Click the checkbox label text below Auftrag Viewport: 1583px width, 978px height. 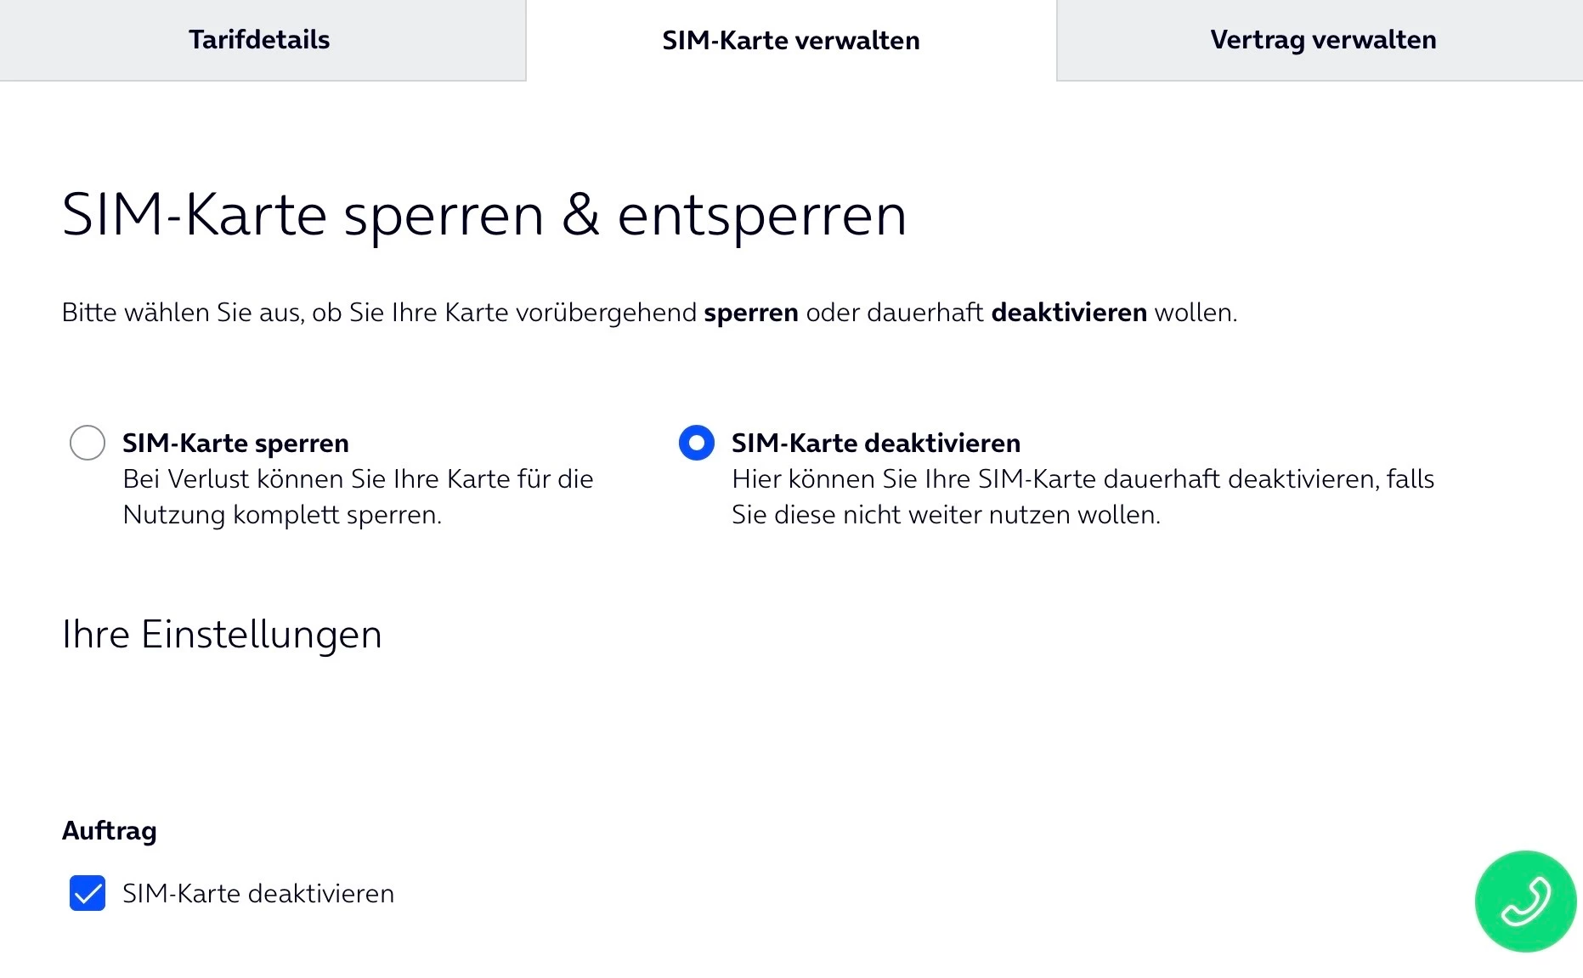tap(258, 893)
